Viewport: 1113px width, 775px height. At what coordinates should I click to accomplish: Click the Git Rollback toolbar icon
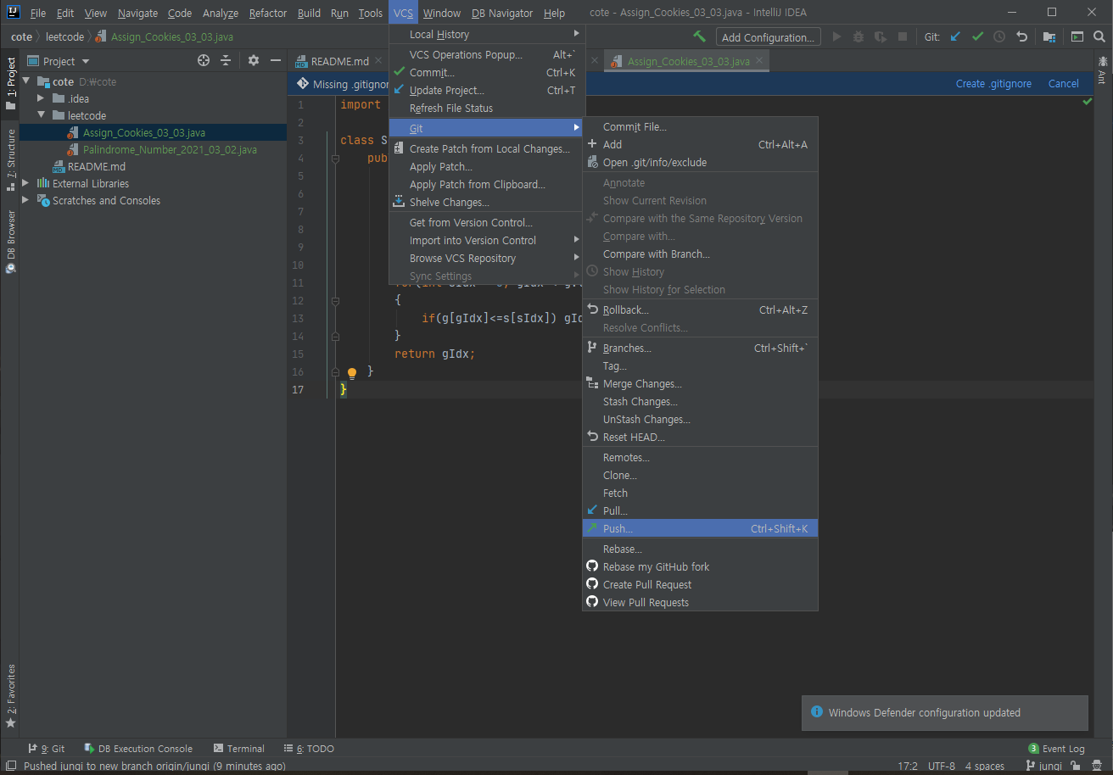pyautogui.click(x=1021, y=36)
